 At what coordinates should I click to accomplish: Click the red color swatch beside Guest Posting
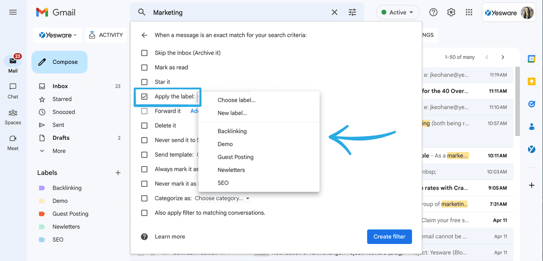(x=42, y=214)
